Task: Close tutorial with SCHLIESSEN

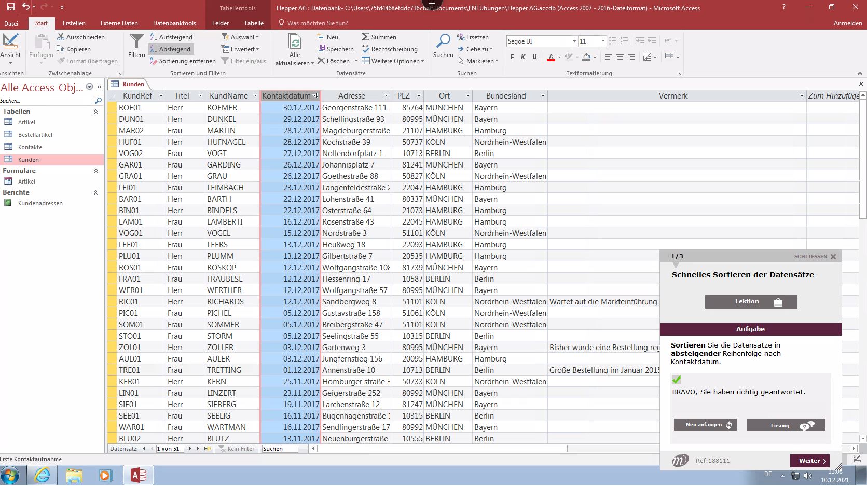Action: [x=815, y=257]
